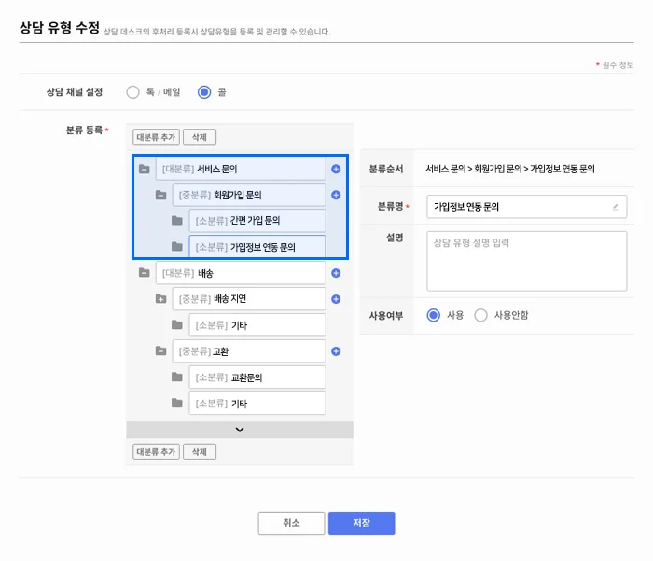Add subcategory with plus icon for 배송
This screenshot has height=561, width=653.
coord(336,273)
